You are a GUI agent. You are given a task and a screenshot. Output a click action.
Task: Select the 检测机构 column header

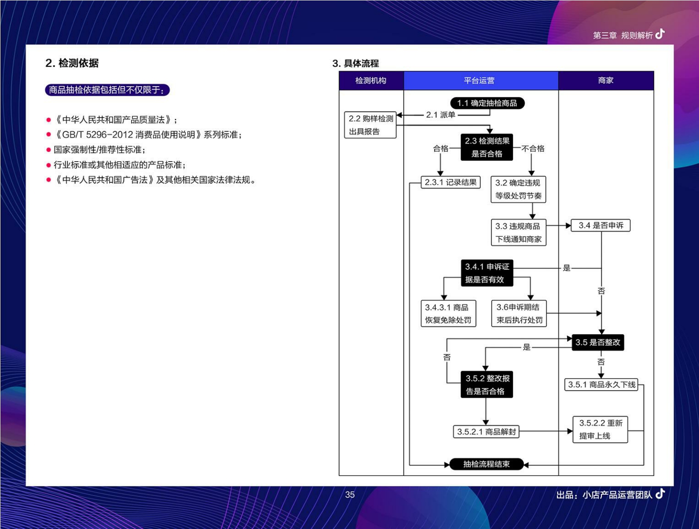click(x=371, y=80)
